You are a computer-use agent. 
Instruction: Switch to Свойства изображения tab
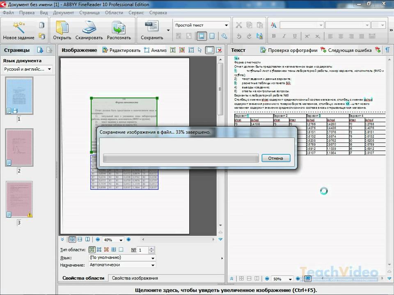click(x=135, y=278)
